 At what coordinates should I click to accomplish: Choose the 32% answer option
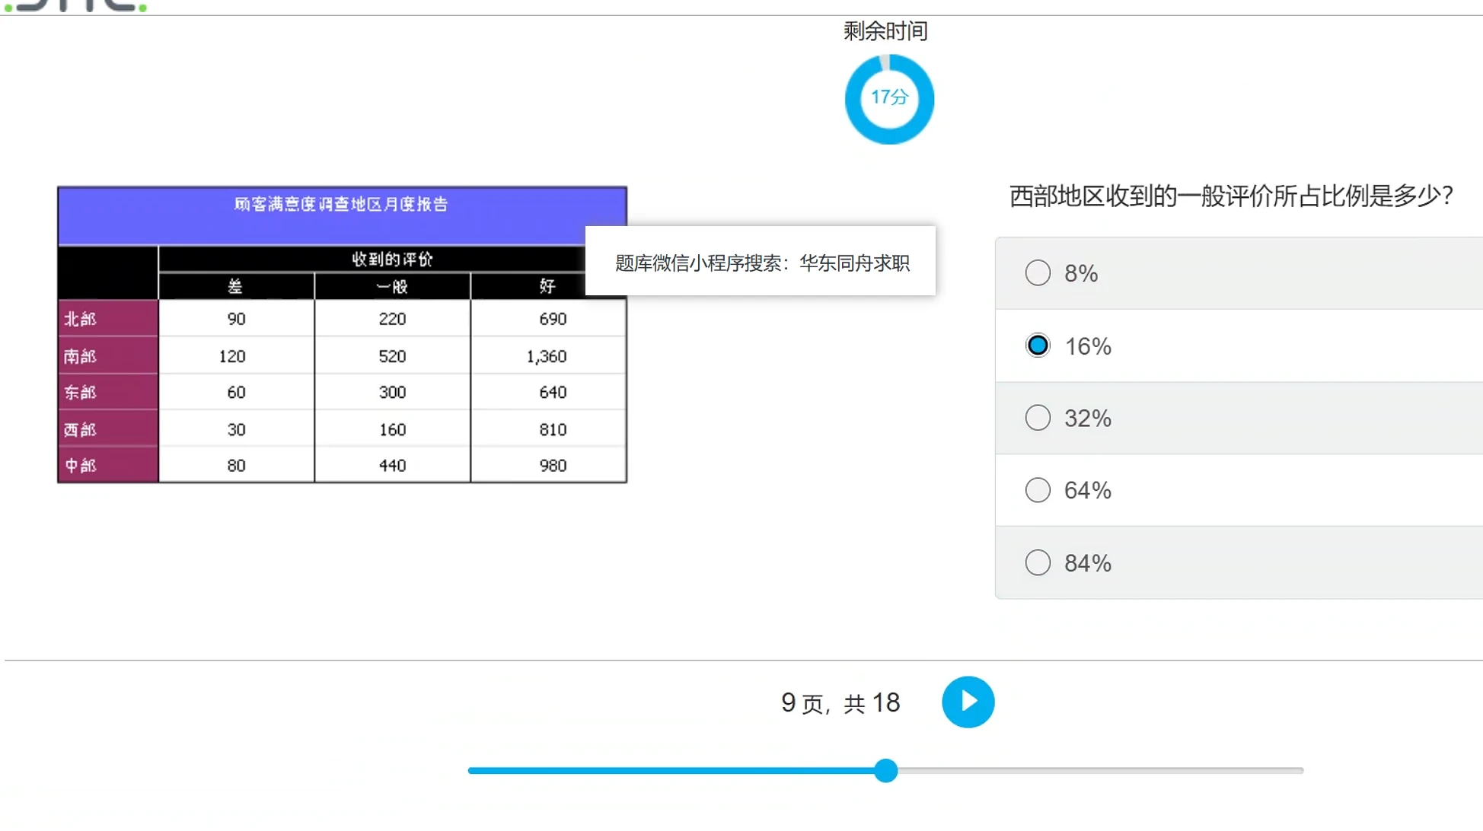[x=1038, y=418]
